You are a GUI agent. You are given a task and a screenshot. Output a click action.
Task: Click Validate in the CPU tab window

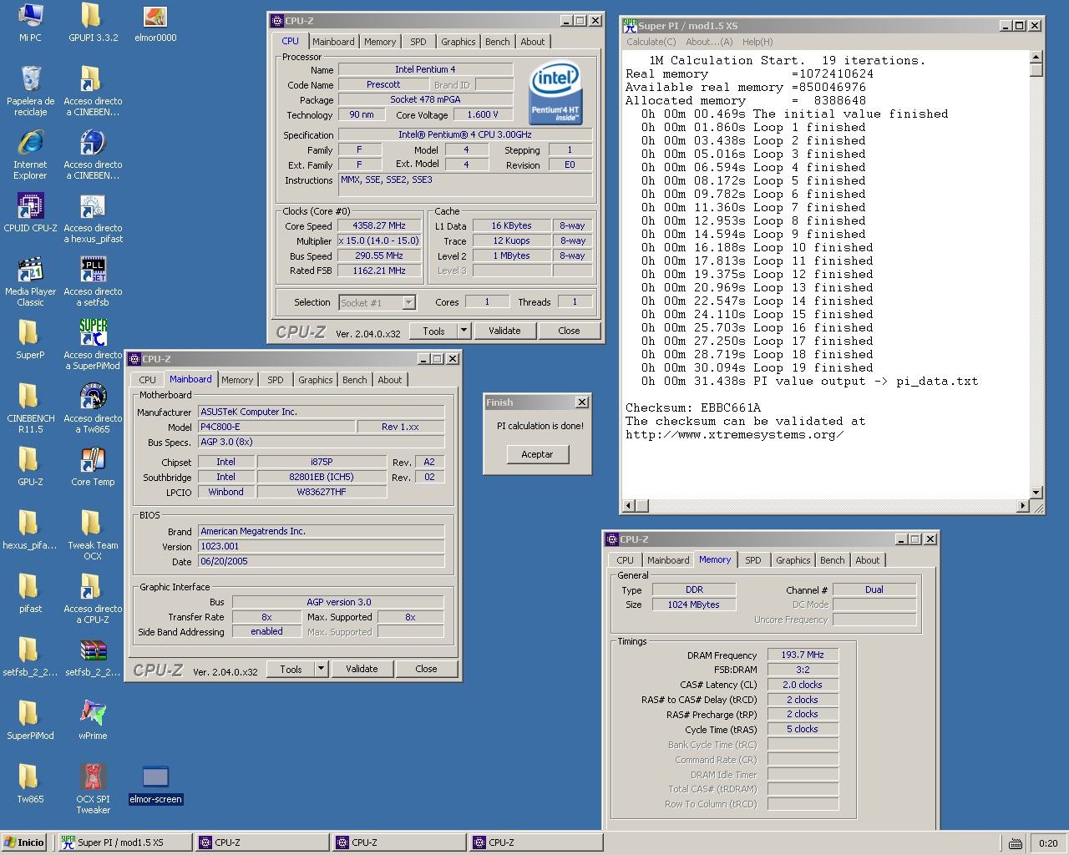pyautogui.click(x=504, y=331)
